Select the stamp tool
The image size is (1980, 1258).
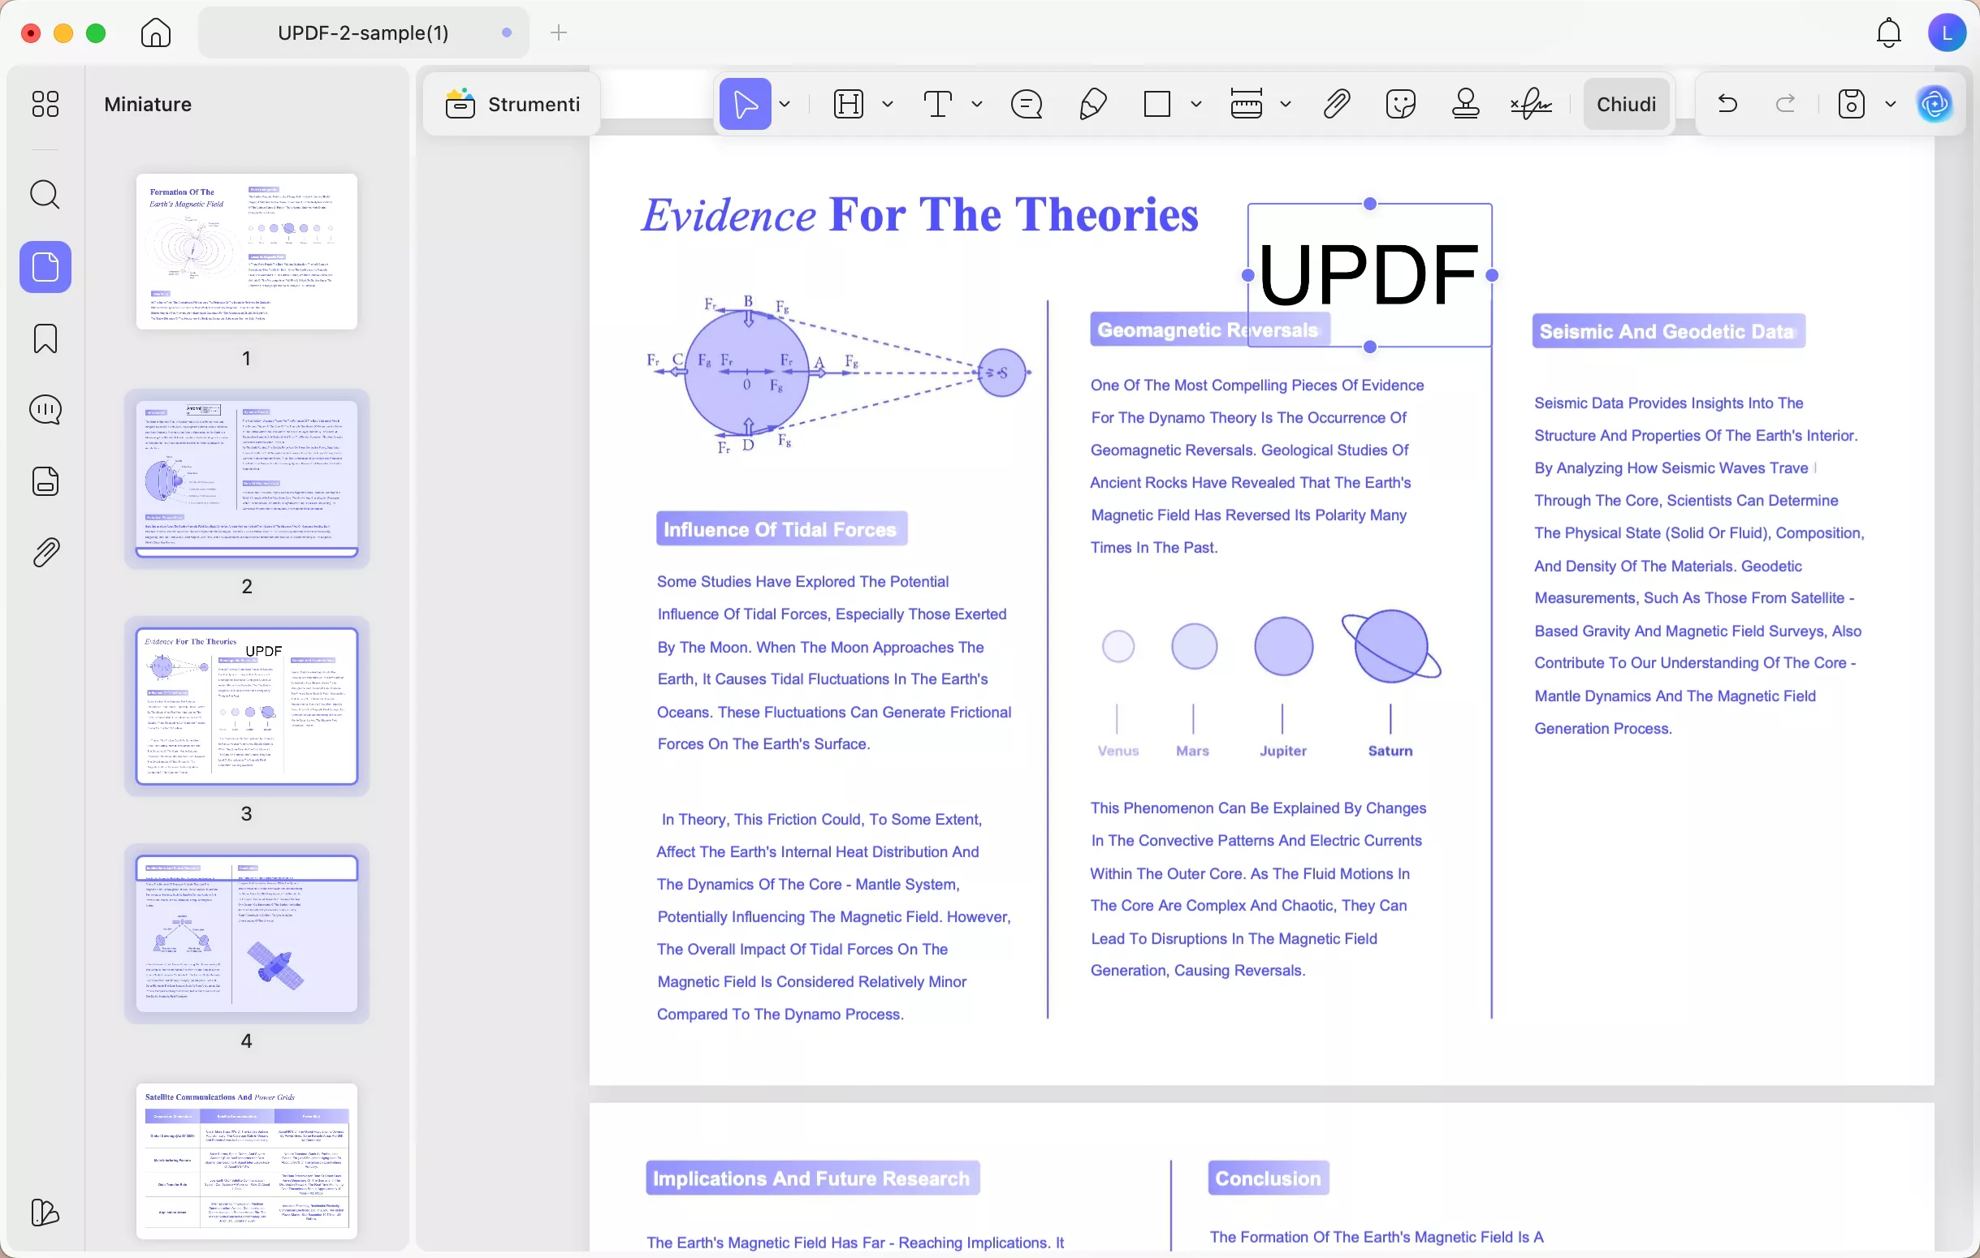[1465, 105]
